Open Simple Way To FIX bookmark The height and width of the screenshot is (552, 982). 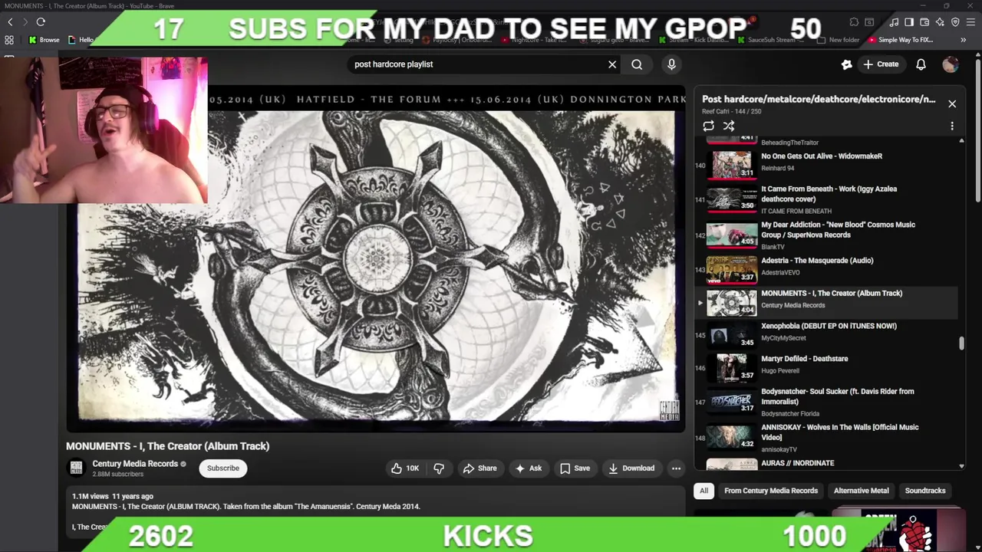coord(901,40)
